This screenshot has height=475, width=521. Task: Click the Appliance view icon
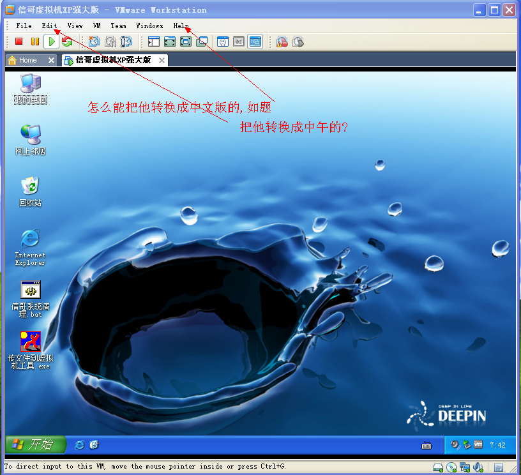(239, 41)
